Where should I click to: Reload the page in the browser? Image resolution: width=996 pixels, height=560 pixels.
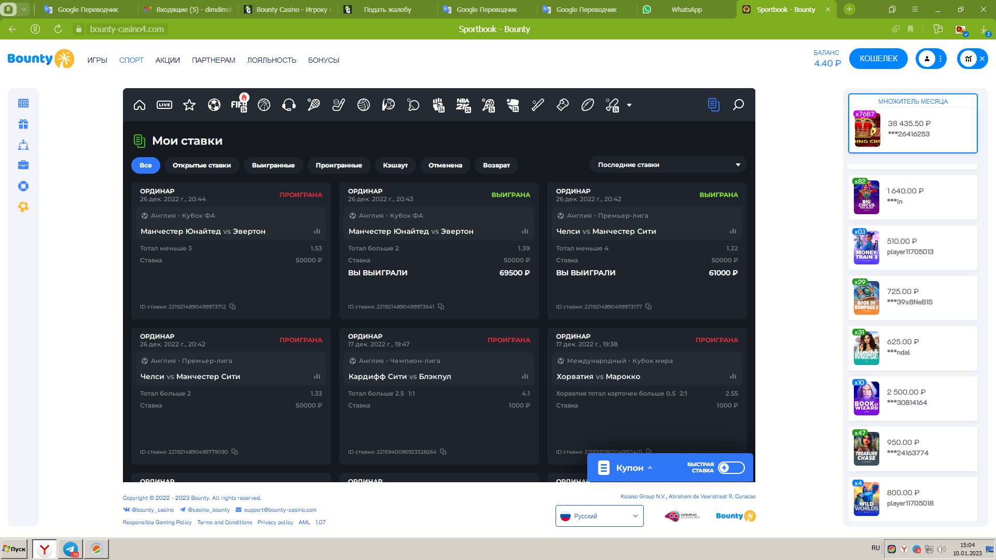pos(58,29)
